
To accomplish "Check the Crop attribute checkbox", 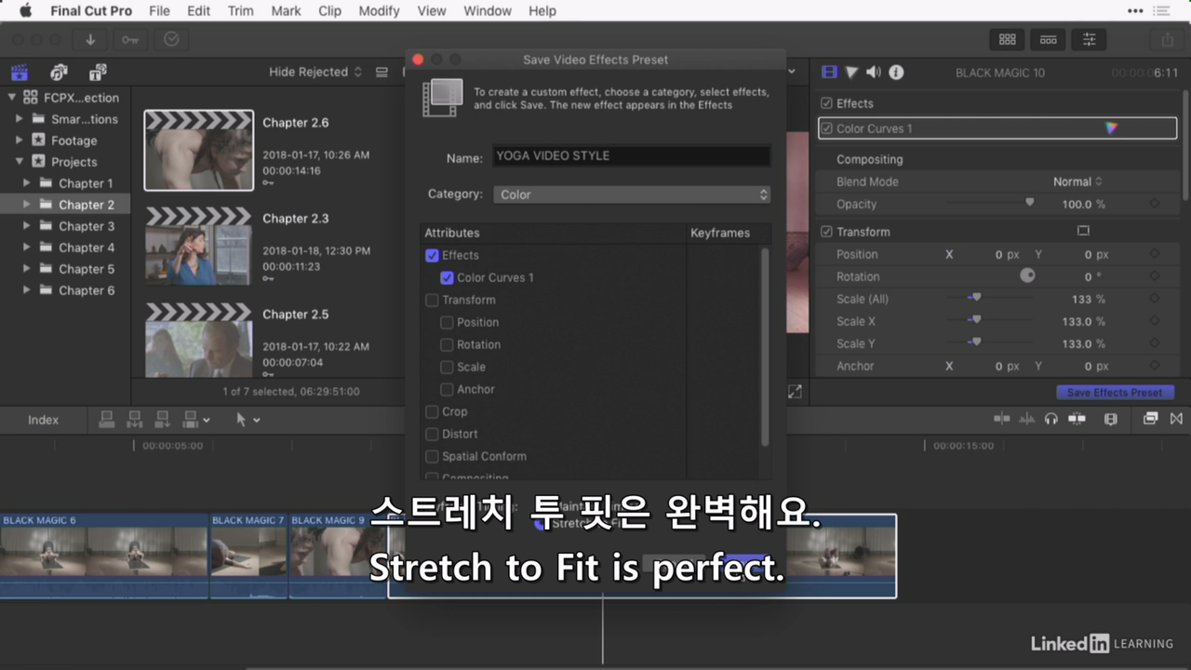I will pos(432,411).
